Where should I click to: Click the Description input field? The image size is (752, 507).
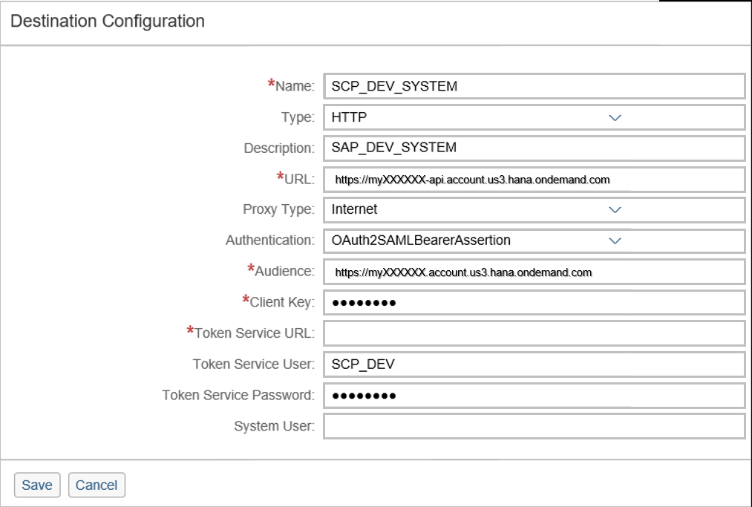tap(534, 148)
